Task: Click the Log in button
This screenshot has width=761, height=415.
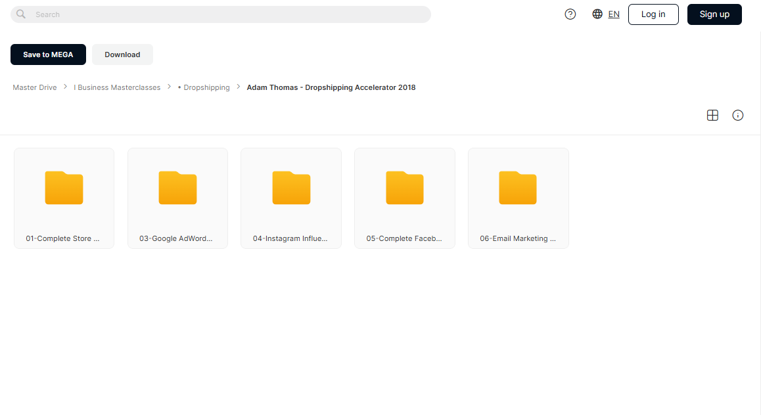Action: (653, 14)
